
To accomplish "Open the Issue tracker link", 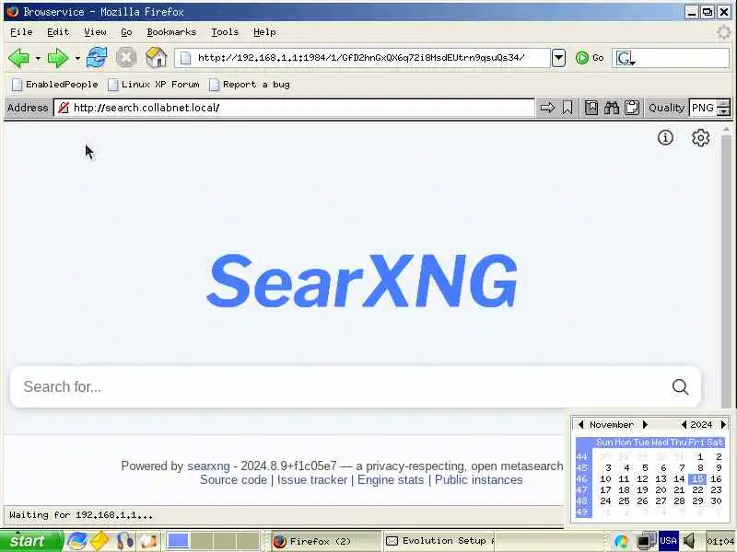I will [x=312, y=479].
